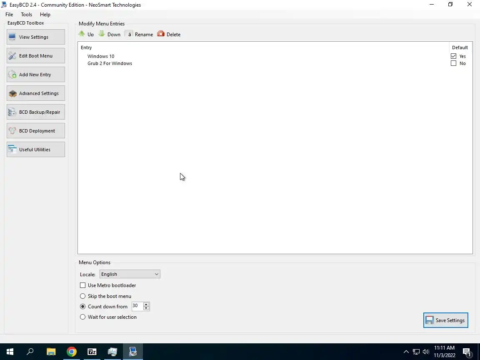This screenshot has width=480, height=360.
Task: Select Wait for user selection
Action: click(82, 317)
